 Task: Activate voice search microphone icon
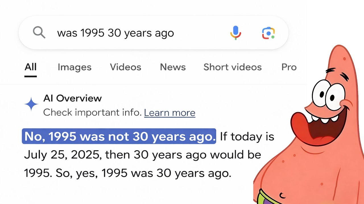coord(235,33)
